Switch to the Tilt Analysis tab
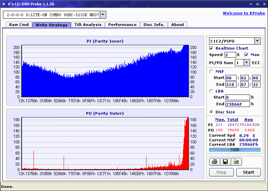The height and width of the screenshot is (191, 268). pos(88,25)
